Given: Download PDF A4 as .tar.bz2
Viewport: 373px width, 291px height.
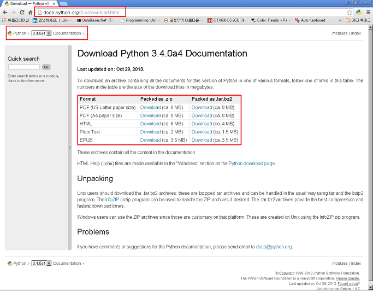Looking at the screenshot, I should pyautogui.click(x=202, y=115).
